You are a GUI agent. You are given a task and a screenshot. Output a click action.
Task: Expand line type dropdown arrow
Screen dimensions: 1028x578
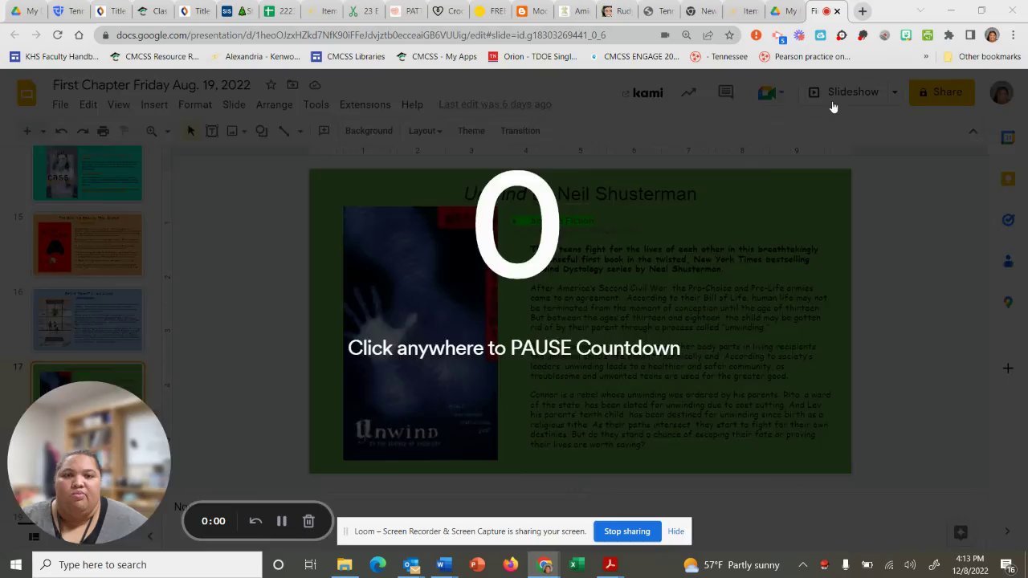pos(300,131)
